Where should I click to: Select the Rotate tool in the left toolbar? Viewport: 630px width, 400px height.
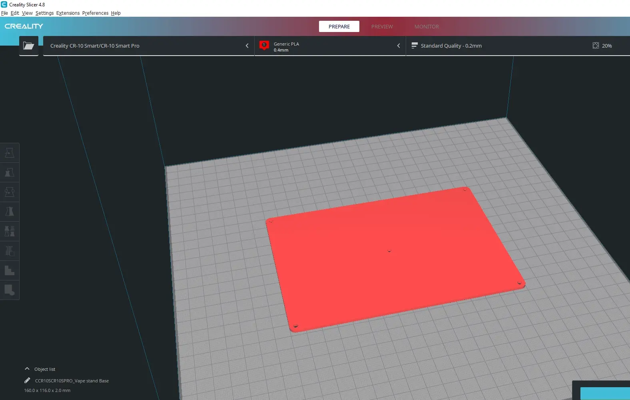[x=10, y=192]
